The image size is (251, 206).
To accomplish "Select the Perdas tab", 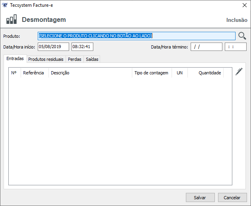I will click(x=75, y=59).
